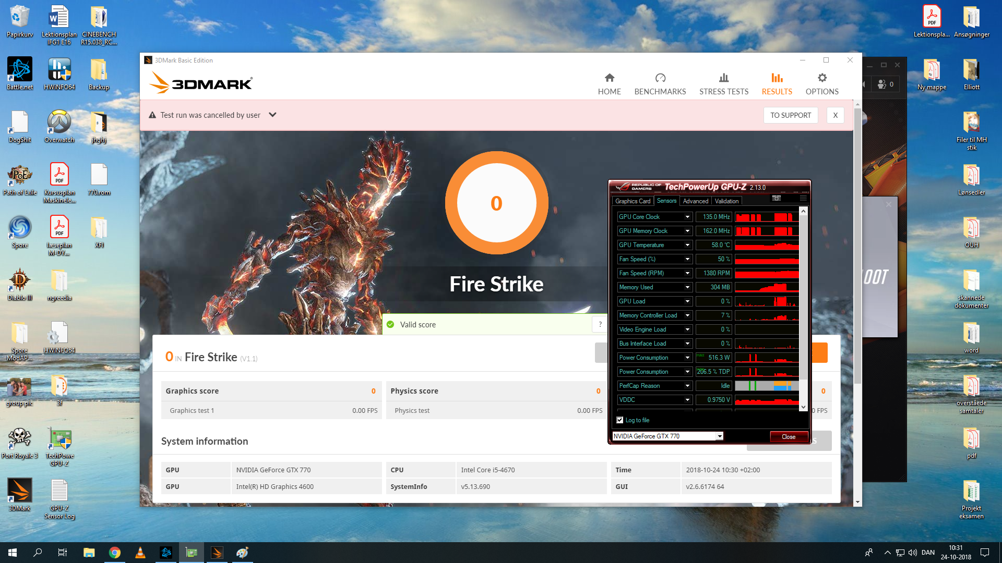The width and height of the screenshot is (1002, 563).
Task: Click the Fan Speed (%) sensor dropdown
Action: point(687,259)
